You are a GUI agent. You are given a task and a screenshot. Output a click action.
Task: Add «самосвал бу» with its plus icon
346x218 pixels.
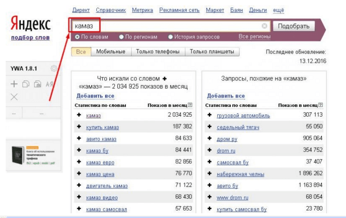click(209, 162)
